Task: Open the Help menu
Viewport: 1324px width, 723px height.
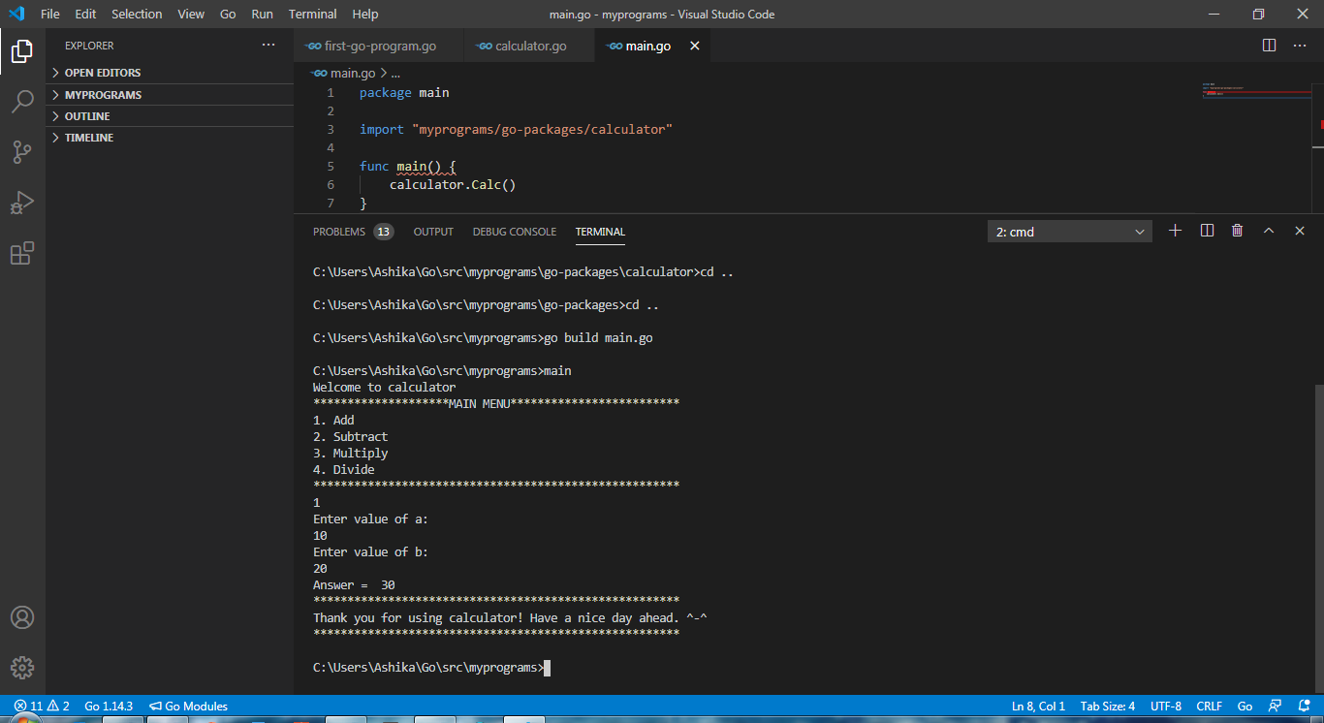Action: pyautogui.click(x=365, y=14)
